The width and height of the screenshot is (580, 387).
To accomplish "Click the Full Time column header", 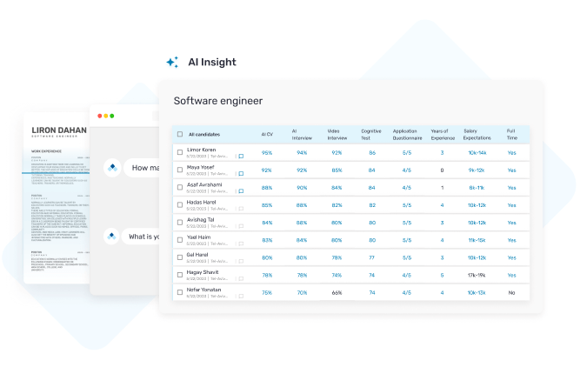I will [x=512, y=135].
